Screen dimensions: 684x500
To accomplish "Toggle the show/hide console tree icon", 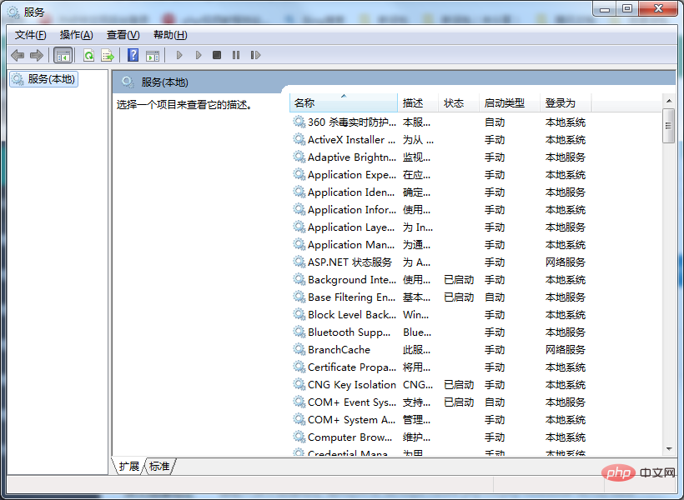I will (63, 55).
